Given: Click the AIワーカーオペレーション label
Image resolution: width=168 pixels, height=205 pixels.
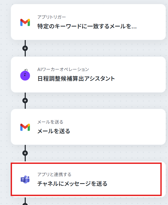Looking at the screenshot, I should (x=63, y=69).
